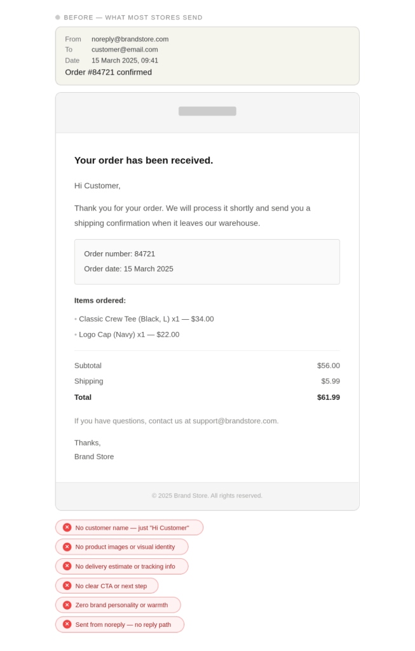Click the Logo Cap (Navy) line item
415x651 pixels.
pos(129,334)
